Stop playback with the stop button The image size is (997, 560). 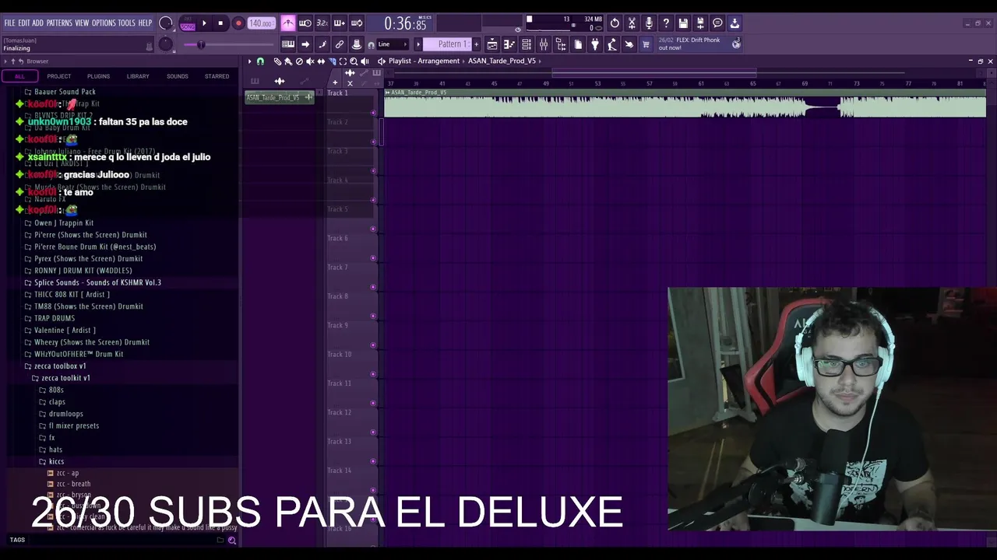coord(220,23)
